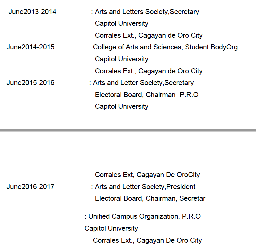This screenshot has width=256, height=248.
Task: Click the Corrales Ext, Cagayan De OroCity line
Action: point(147,175)
